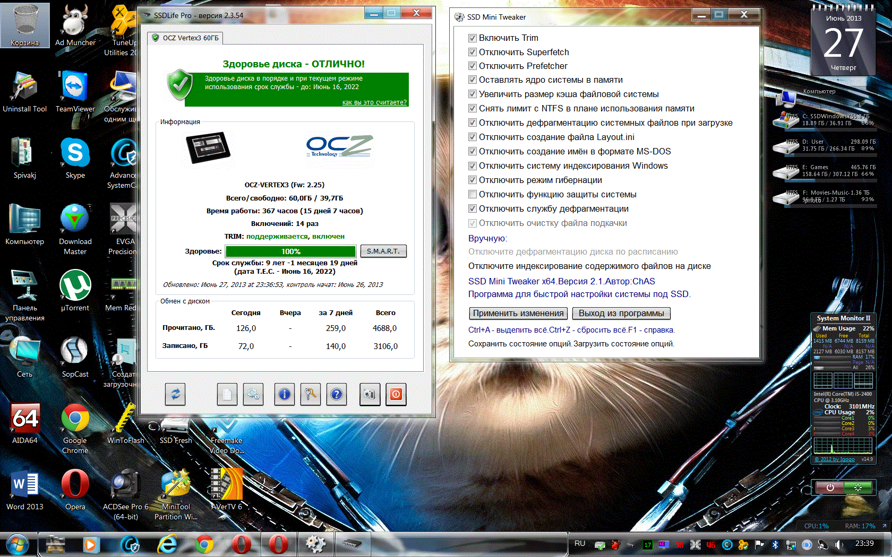The width and height of the screenshot is (892, 557).
Task: Click the 23:39 taskbar clock
Action: pyautogui.click(x=864, y=544)
